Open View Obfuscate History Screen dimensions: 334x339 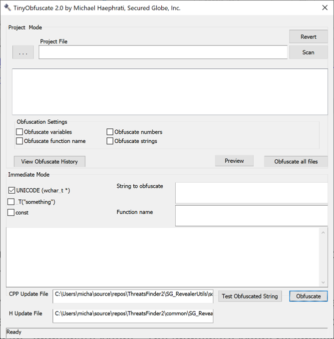click(49, 161)
